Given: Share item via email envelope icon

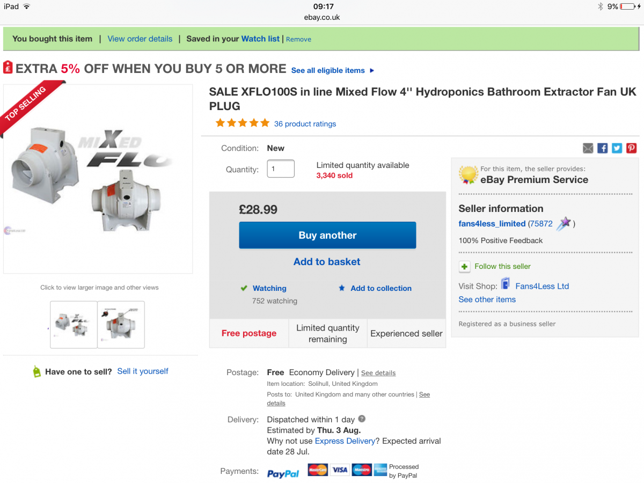Looking at the screenshot, I should click(588, 148).
